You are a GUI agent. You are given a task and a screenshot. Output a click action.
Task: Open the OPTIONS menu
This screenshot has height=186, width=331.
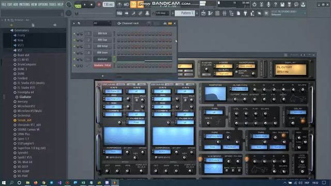[43, 4]
